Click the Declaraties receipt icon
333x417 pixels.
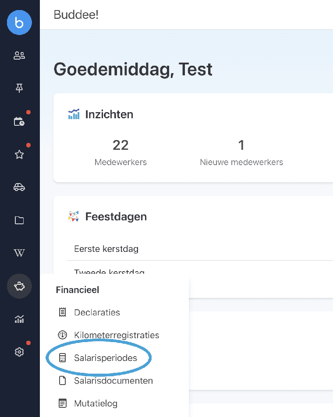pos(63,312)
